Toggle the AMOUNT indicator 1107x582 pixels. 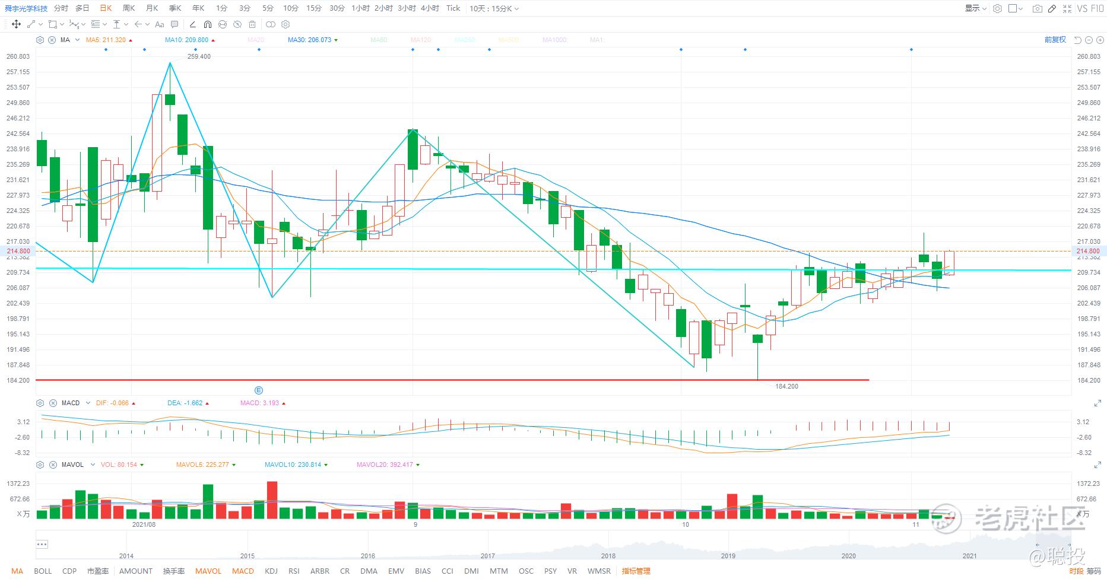(x=136, y=571)
